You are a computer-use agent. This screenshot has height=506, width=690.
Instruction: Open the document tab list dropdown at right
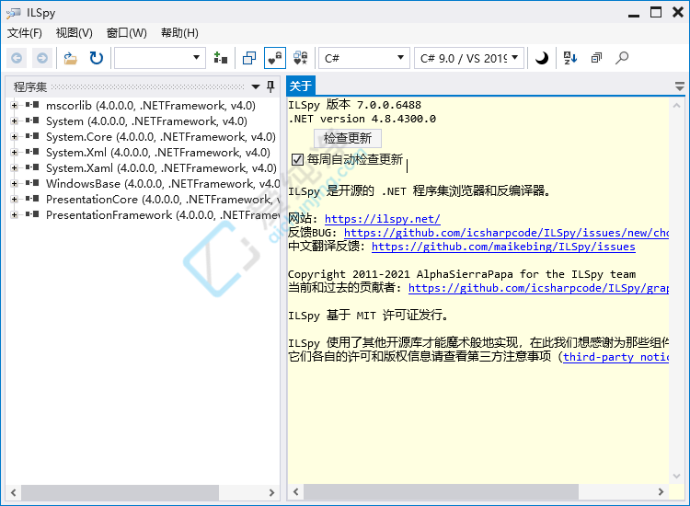coord(680,86)
